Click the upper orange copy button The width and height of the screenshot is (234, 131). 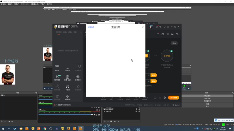click(154, 75)
